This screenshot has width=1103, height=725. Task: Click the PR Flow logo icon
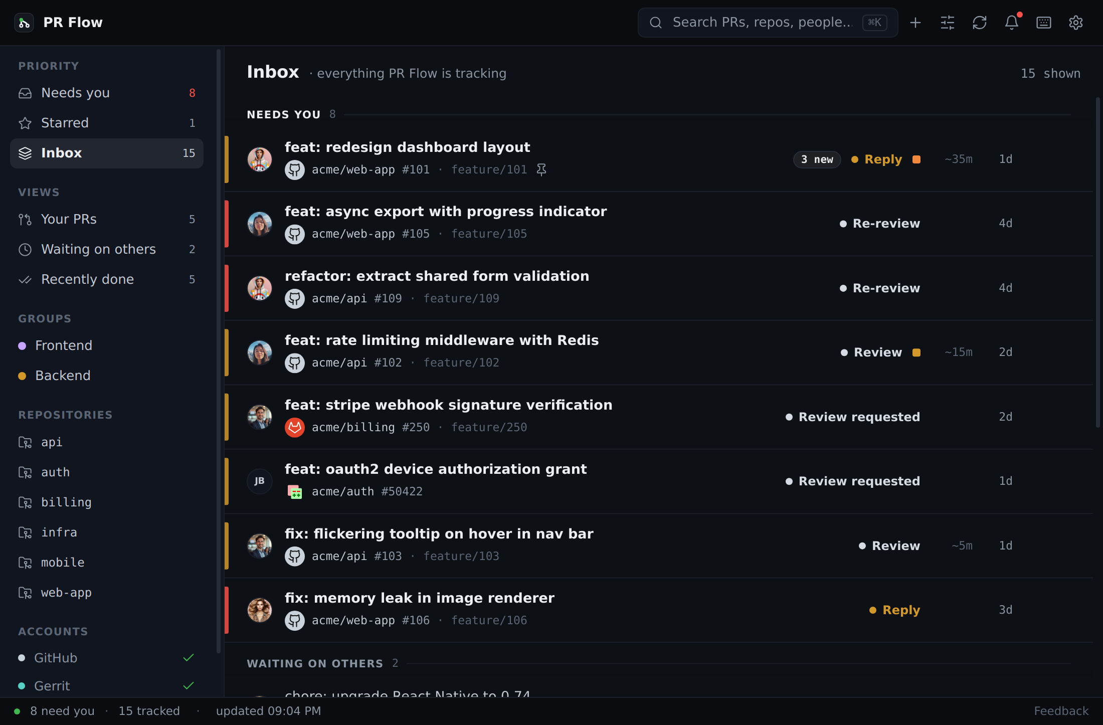pos(24,23)
